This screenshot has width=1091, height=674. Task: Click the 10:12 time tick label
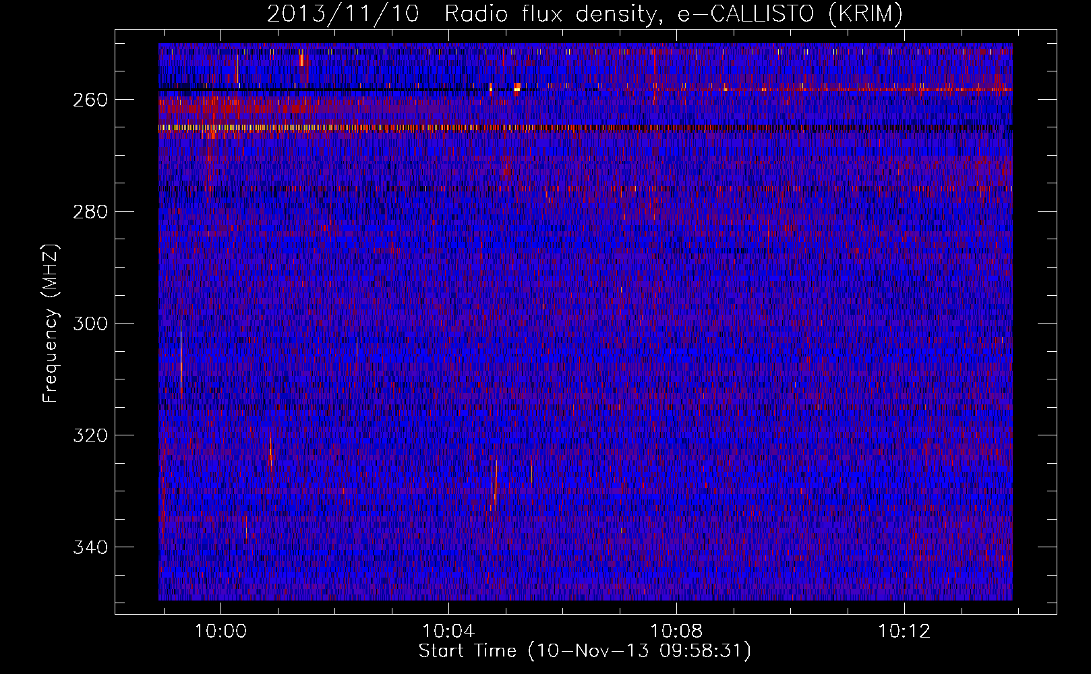[904, 632]
